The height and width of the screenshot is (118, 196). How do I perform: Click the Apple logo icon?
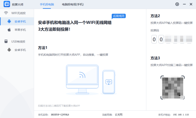[x=9, y=30]
